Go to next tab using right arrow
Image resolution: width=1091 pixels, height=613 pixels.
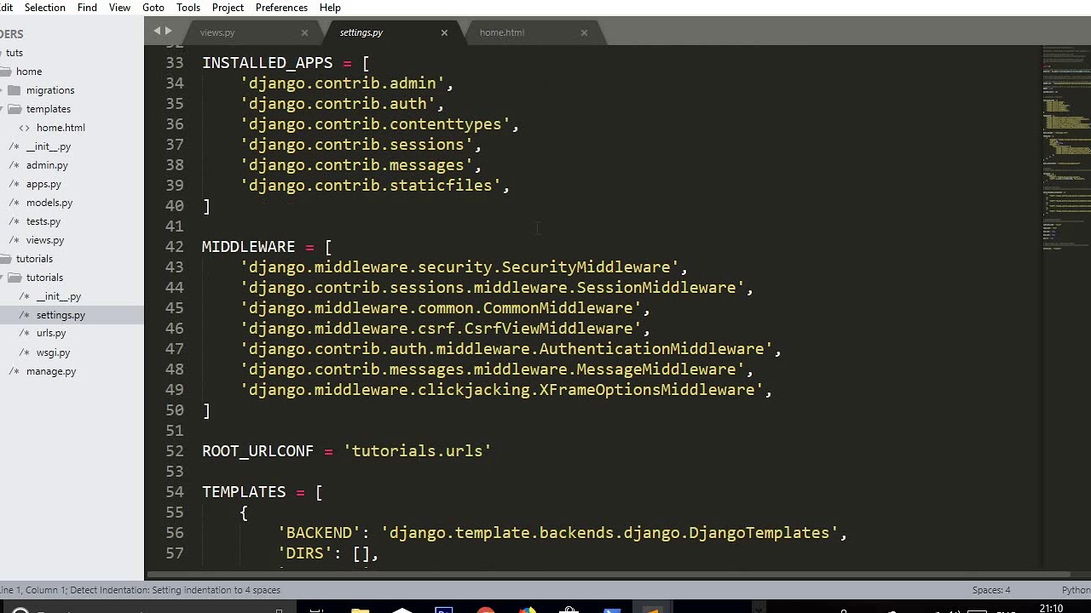click(x=168, y=31)
